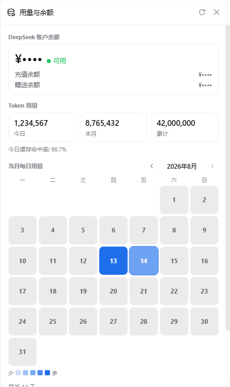The image size is (230, 387).
Task: Select day 27 in the calendar
Action: point(113,321)
